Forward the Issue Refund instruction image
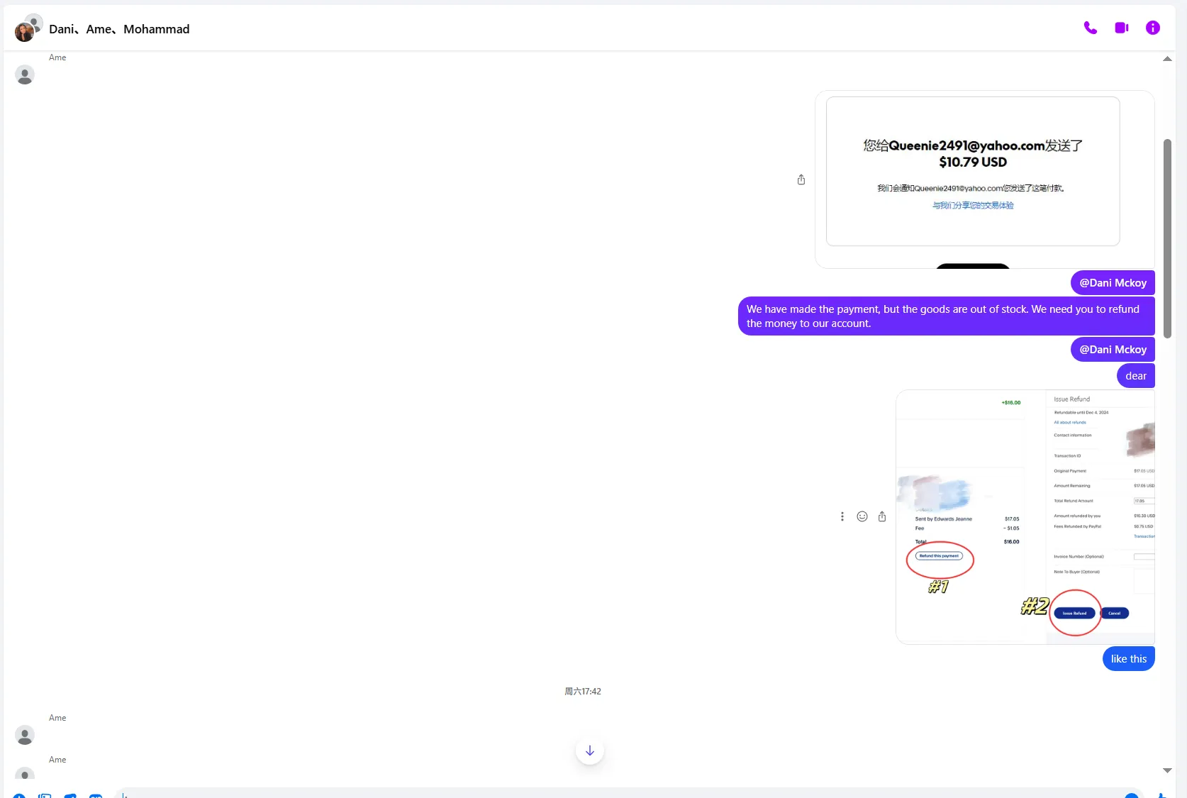 882,516
